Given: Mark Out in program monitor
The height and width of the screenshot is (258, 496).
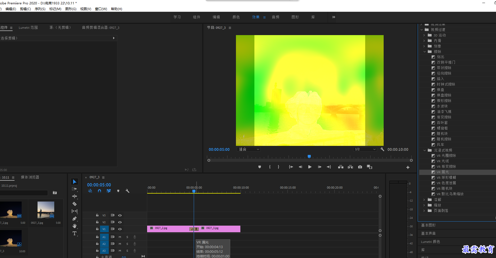Looking at the screenshot, I should [x=278, y=167].
